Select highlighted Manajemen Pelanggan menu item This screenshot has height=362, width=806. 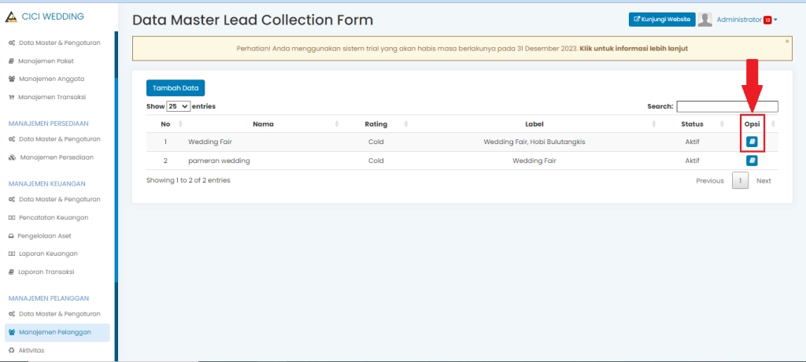(57, 332)
